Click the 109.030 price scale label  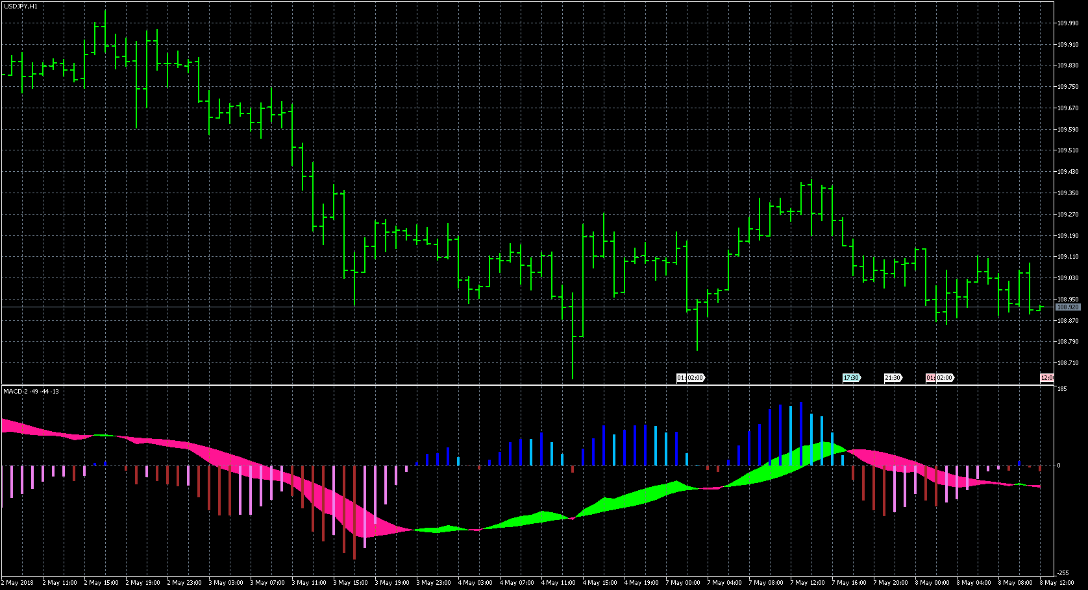[x=1068, y=278]
